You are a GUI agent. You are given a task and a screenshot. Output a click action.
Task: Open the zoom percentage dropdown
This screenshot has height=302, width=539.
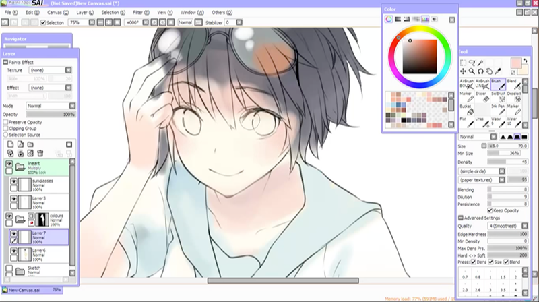click(92, 22)
